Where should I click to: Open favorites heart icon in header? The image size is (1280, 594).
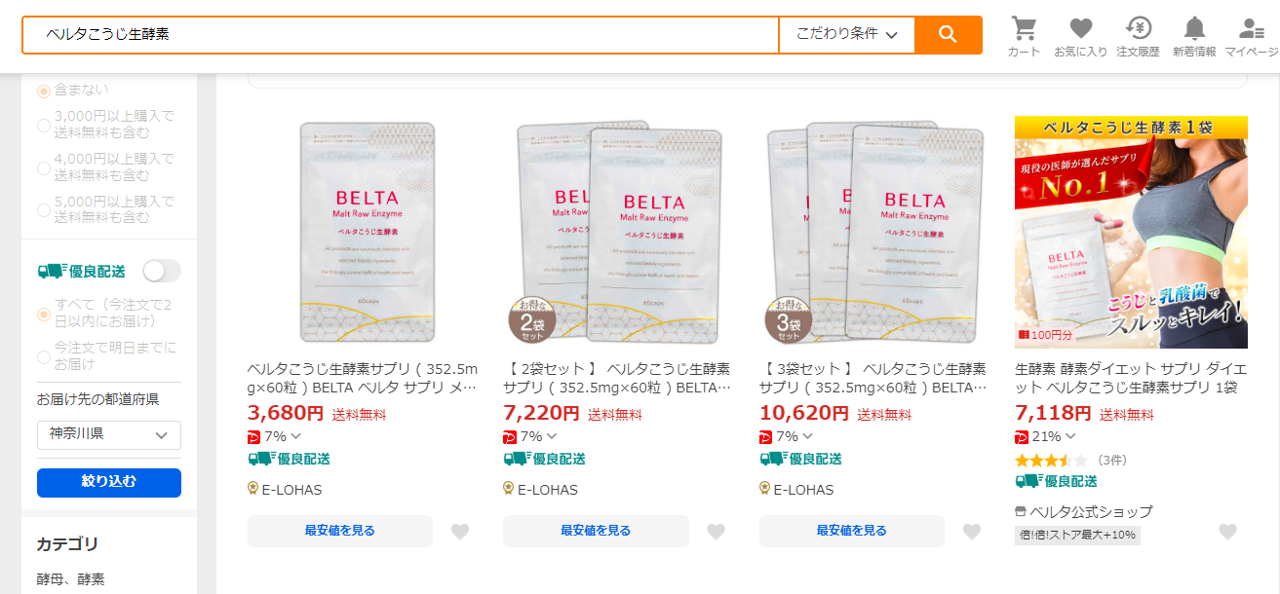coord(1080,29)
